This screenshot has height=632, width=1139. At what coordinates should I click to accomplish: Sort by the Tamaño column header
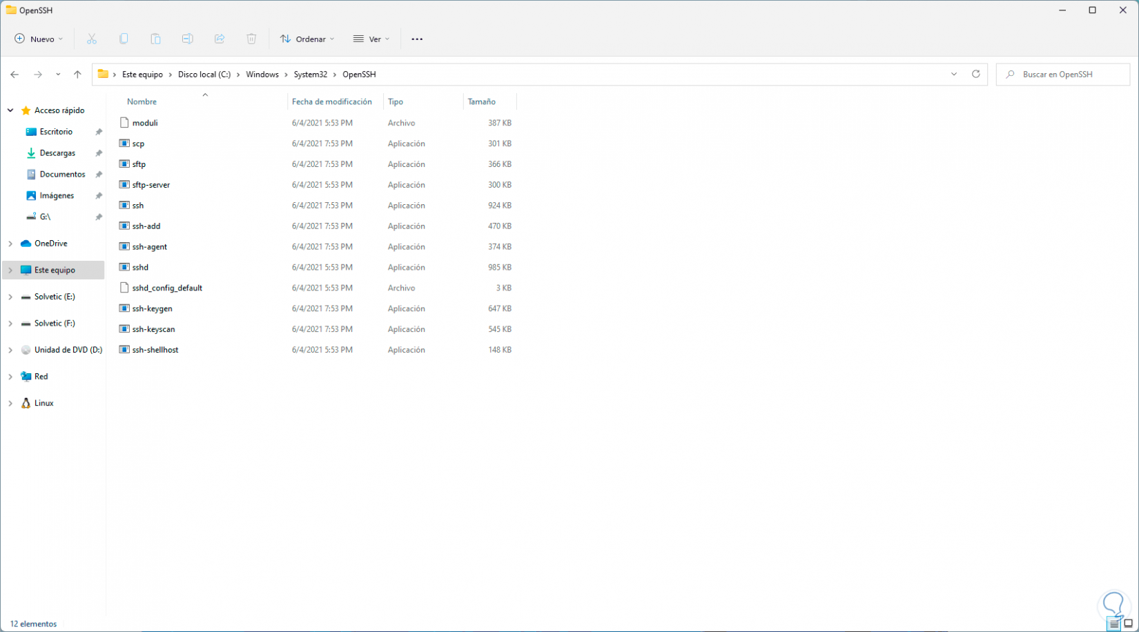pyautogui.click(x=482, y=101)
